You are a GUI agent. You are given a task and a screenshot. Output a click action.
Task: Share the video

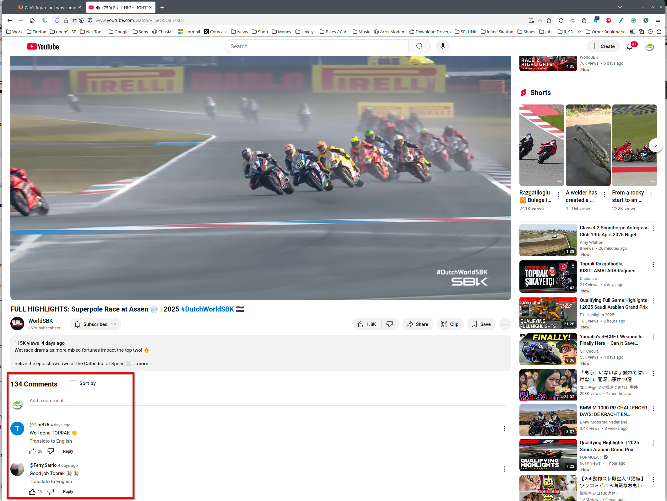[418, 324]
